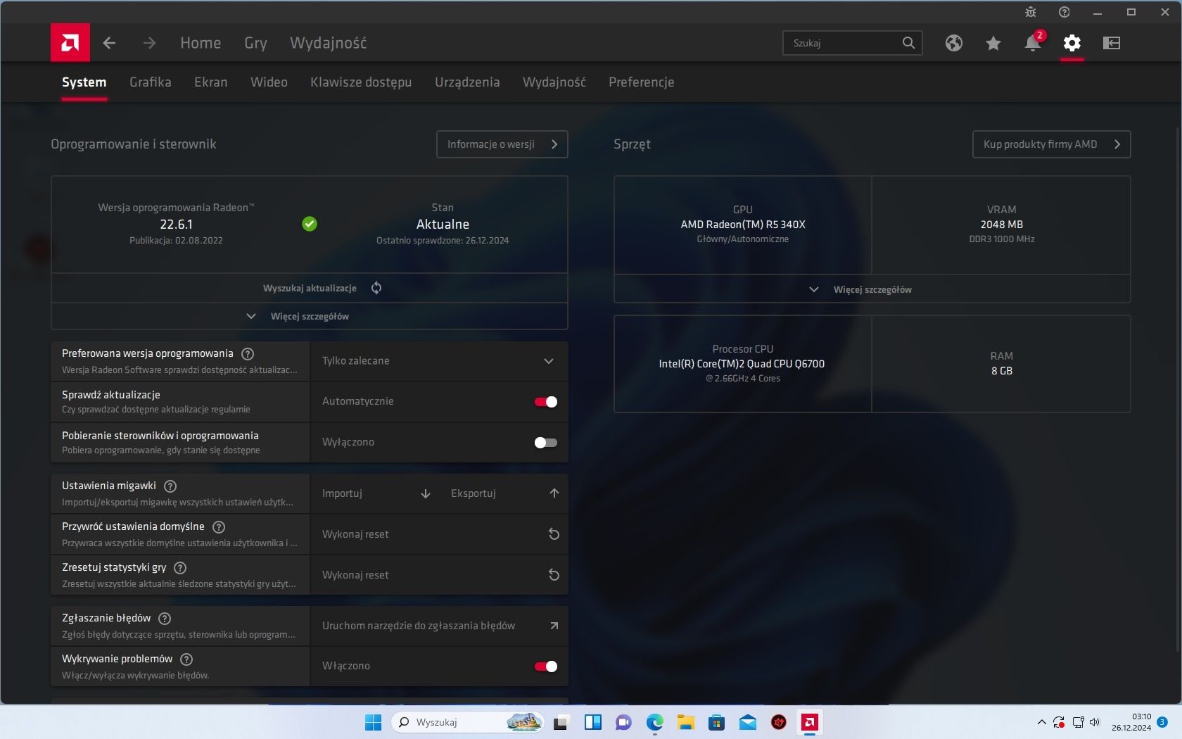Switch to the Urządzenia tab
The image size is (1182, 739).
click(x=467, y=82)
